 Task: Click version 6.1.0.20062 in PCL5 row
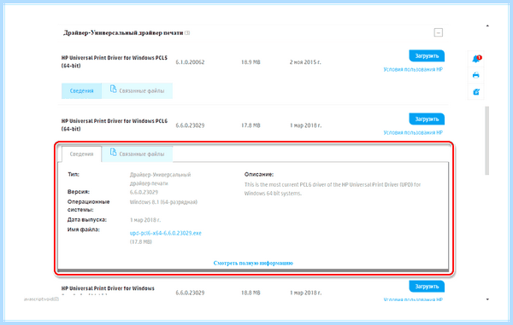tap(190, 62)
